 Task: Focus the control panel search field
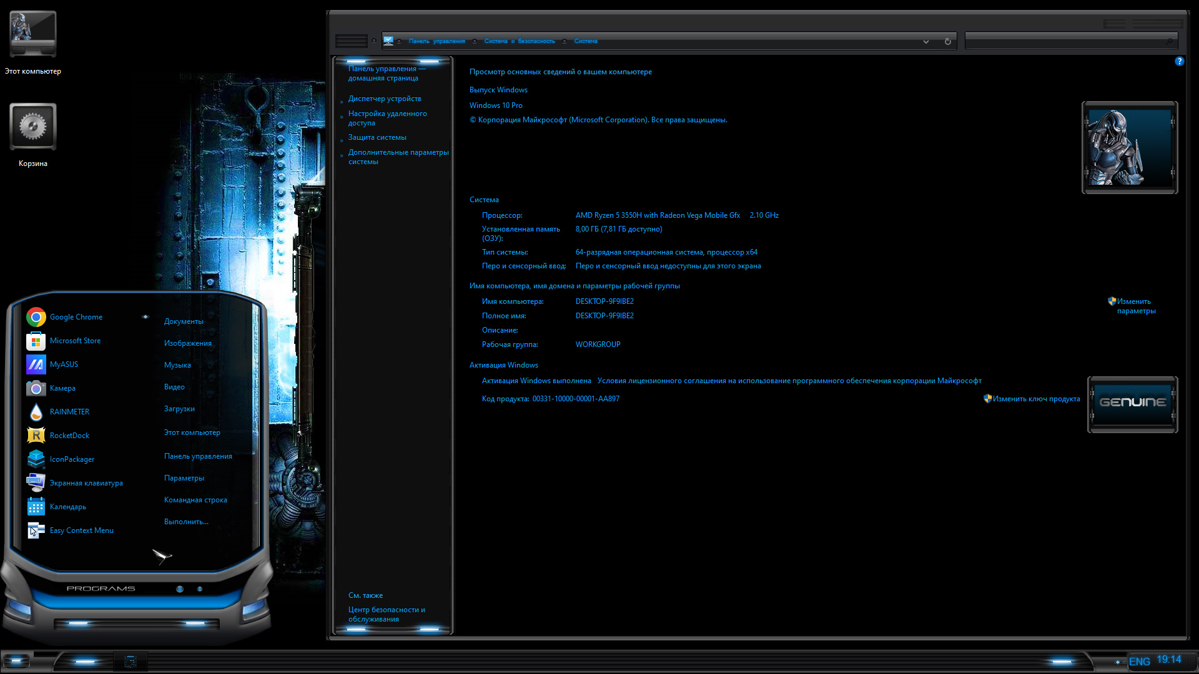1070,41
